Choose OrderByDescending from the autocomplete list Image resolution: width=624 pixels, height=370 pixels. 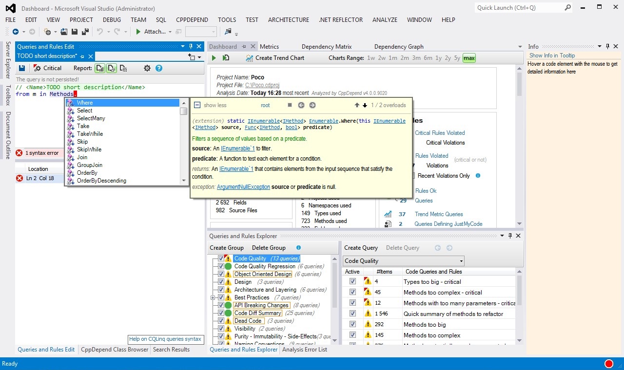tap(101, 181)
